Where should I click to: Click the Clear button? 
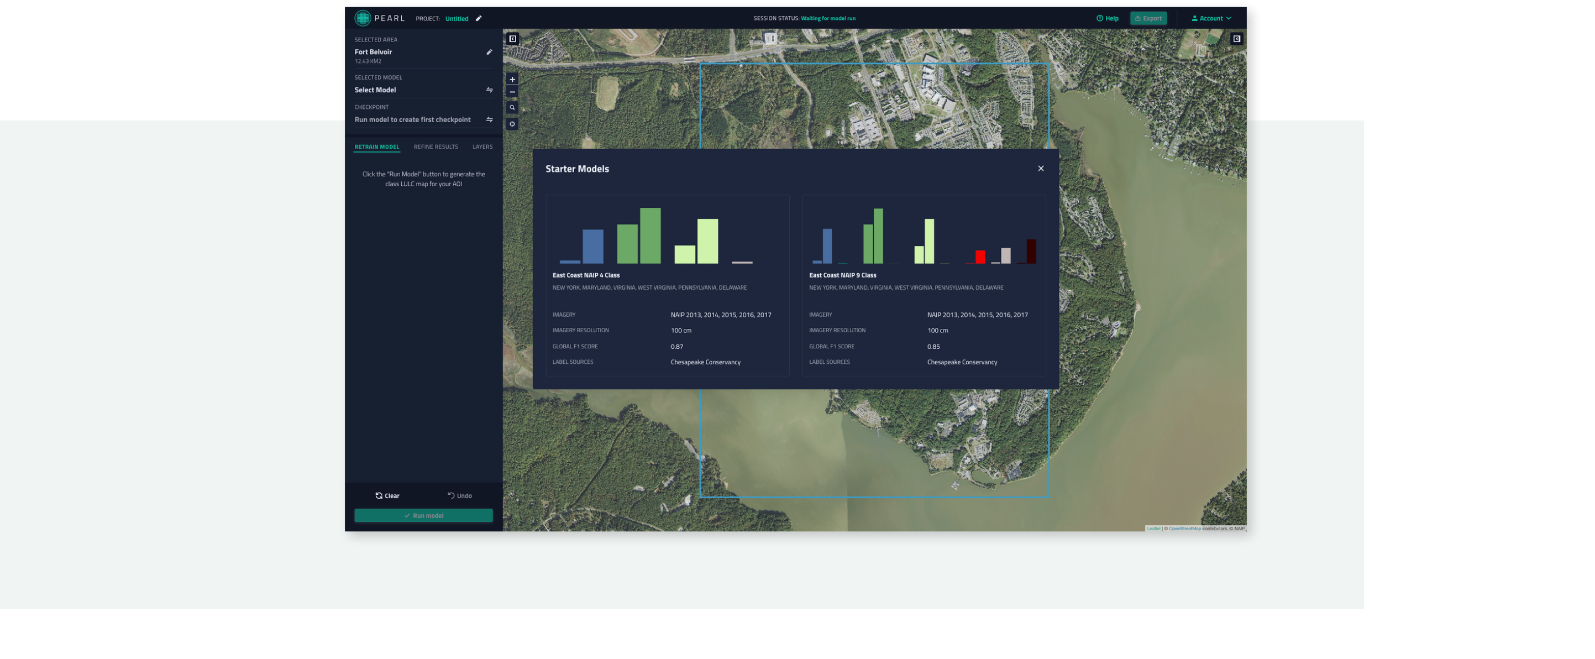387,495
